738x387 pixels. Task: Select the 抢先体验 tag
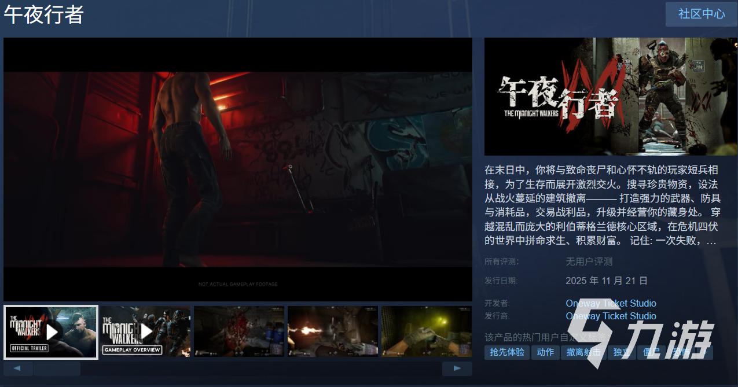pyautogui.click(x=506, y=352)
